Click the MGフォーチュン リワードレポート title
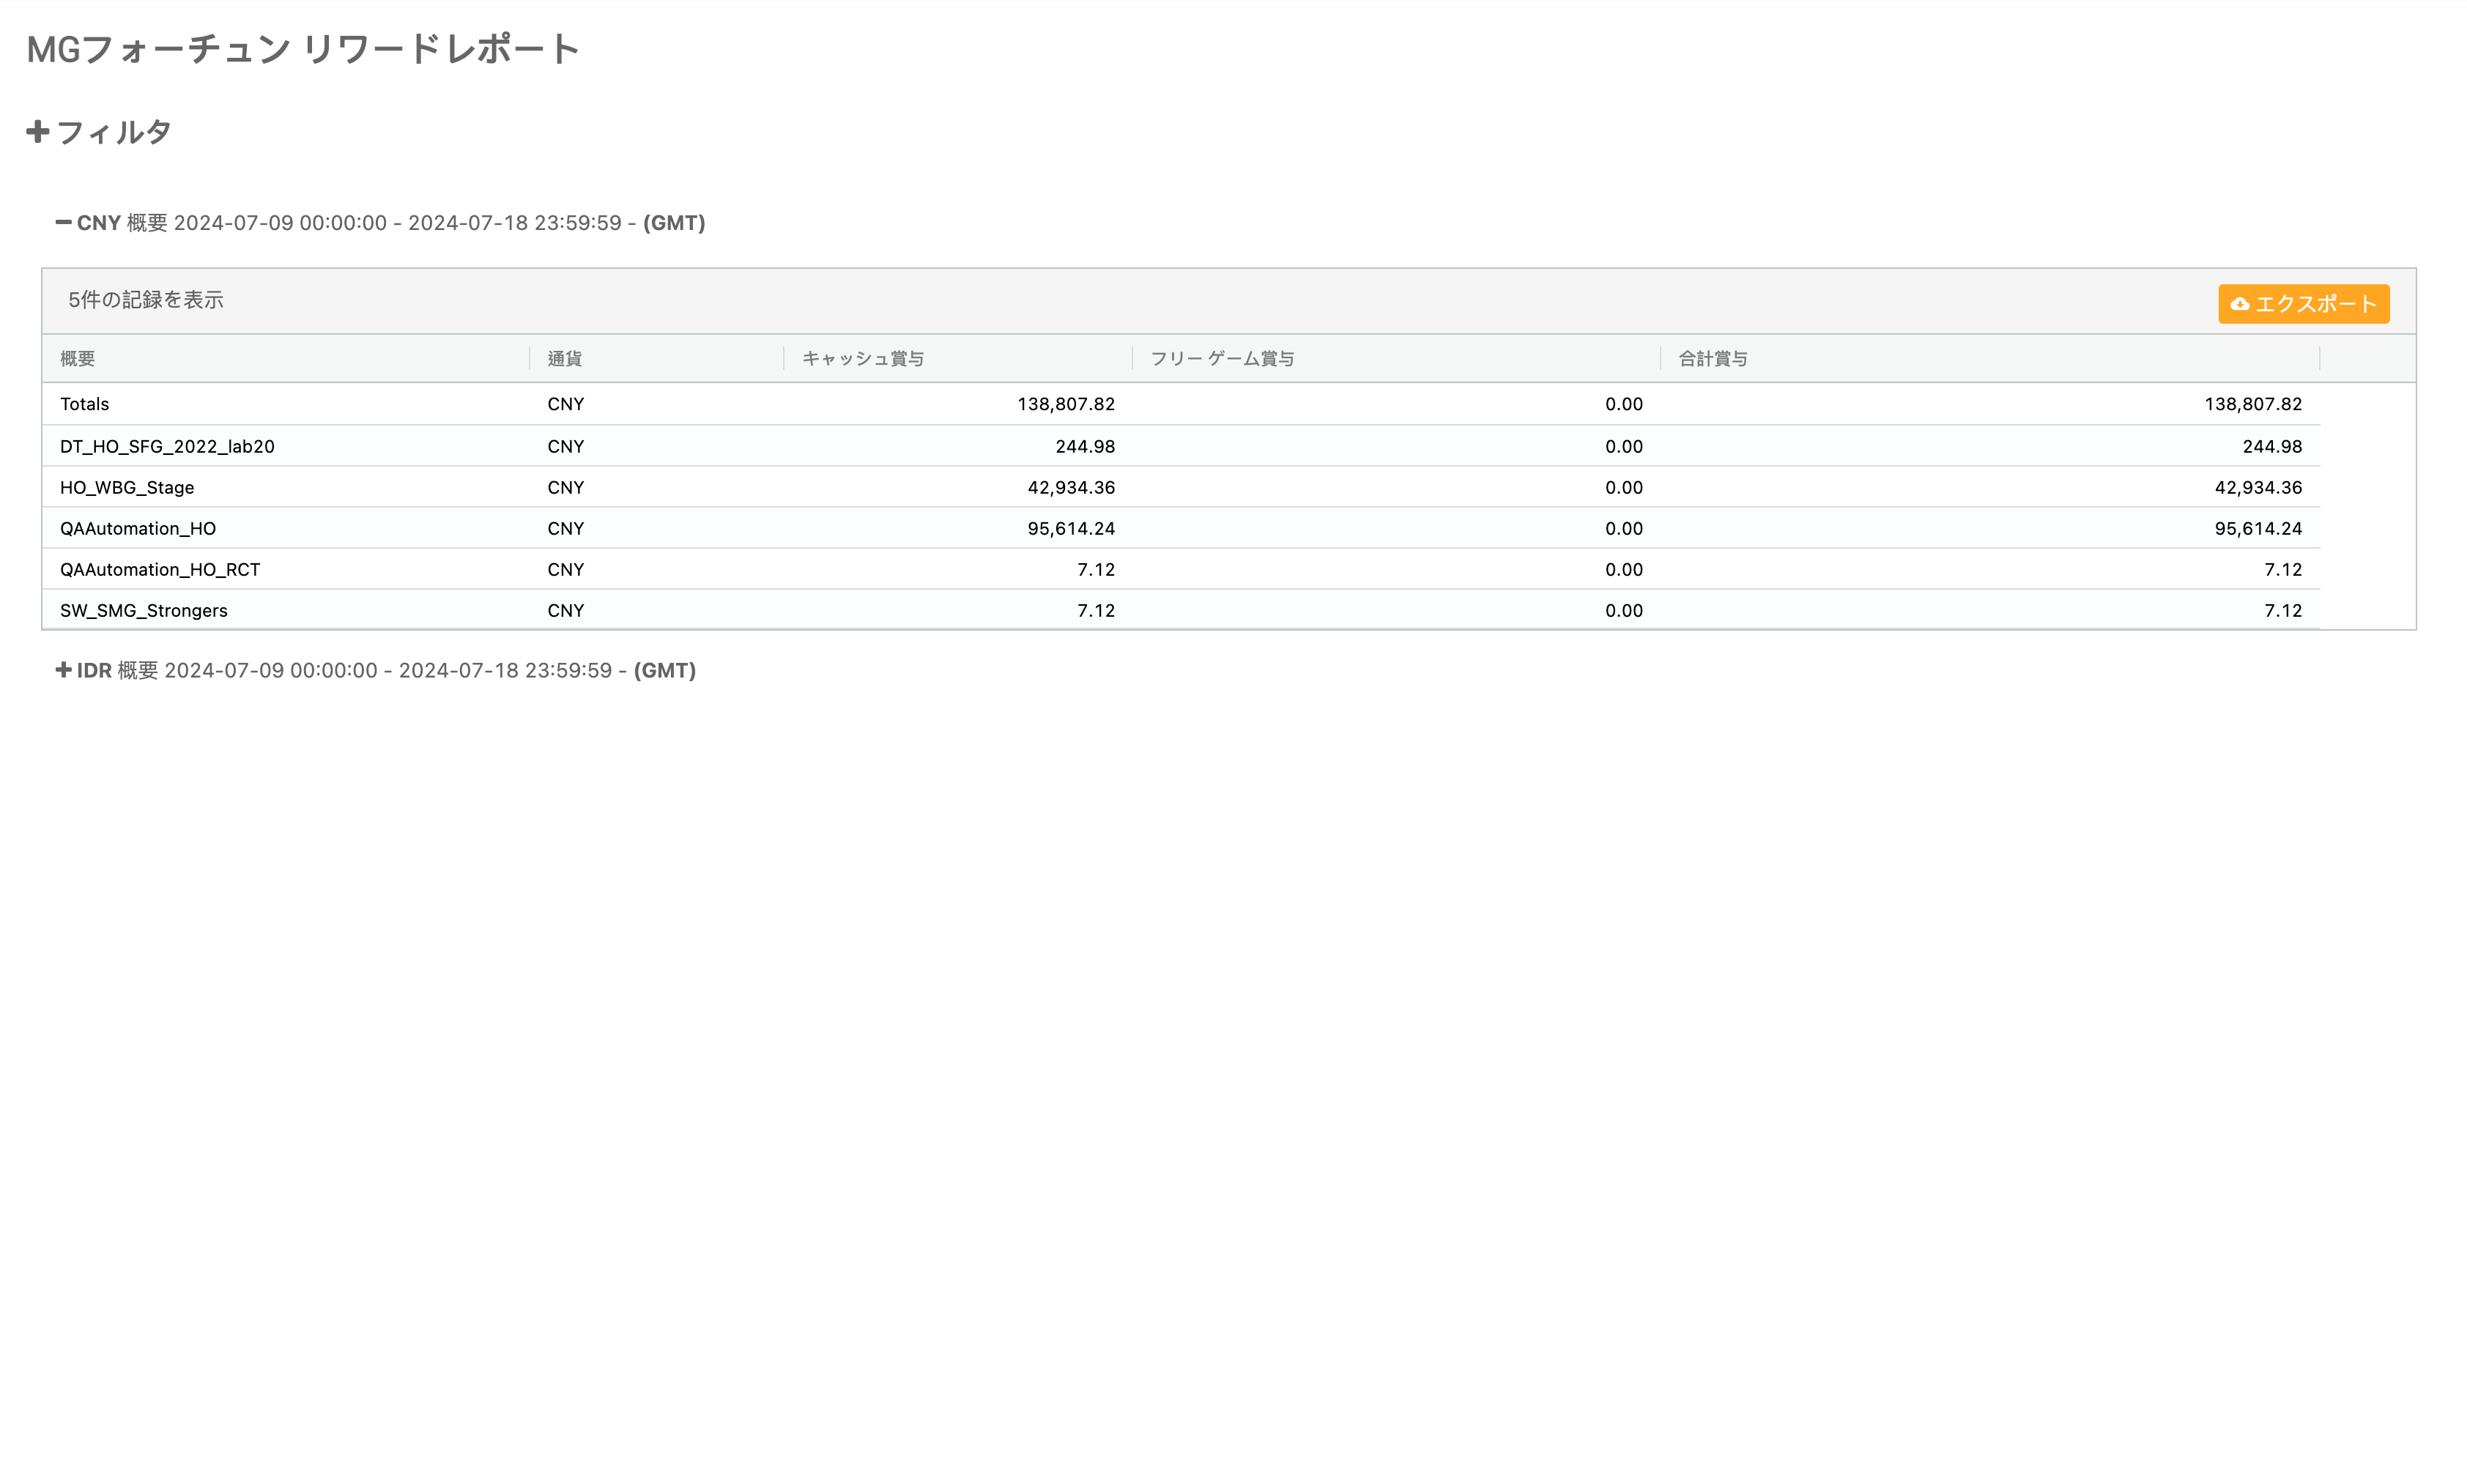Screen dimensions: 2467x1484 [302, 49]
